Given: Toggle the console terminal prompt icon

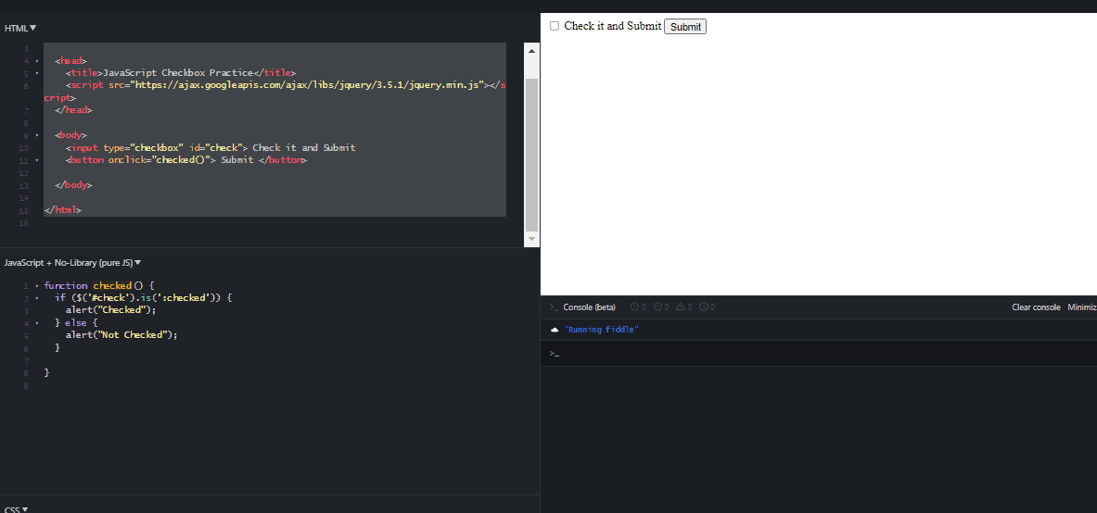Looking at the screenshot, I should [554, 307].
